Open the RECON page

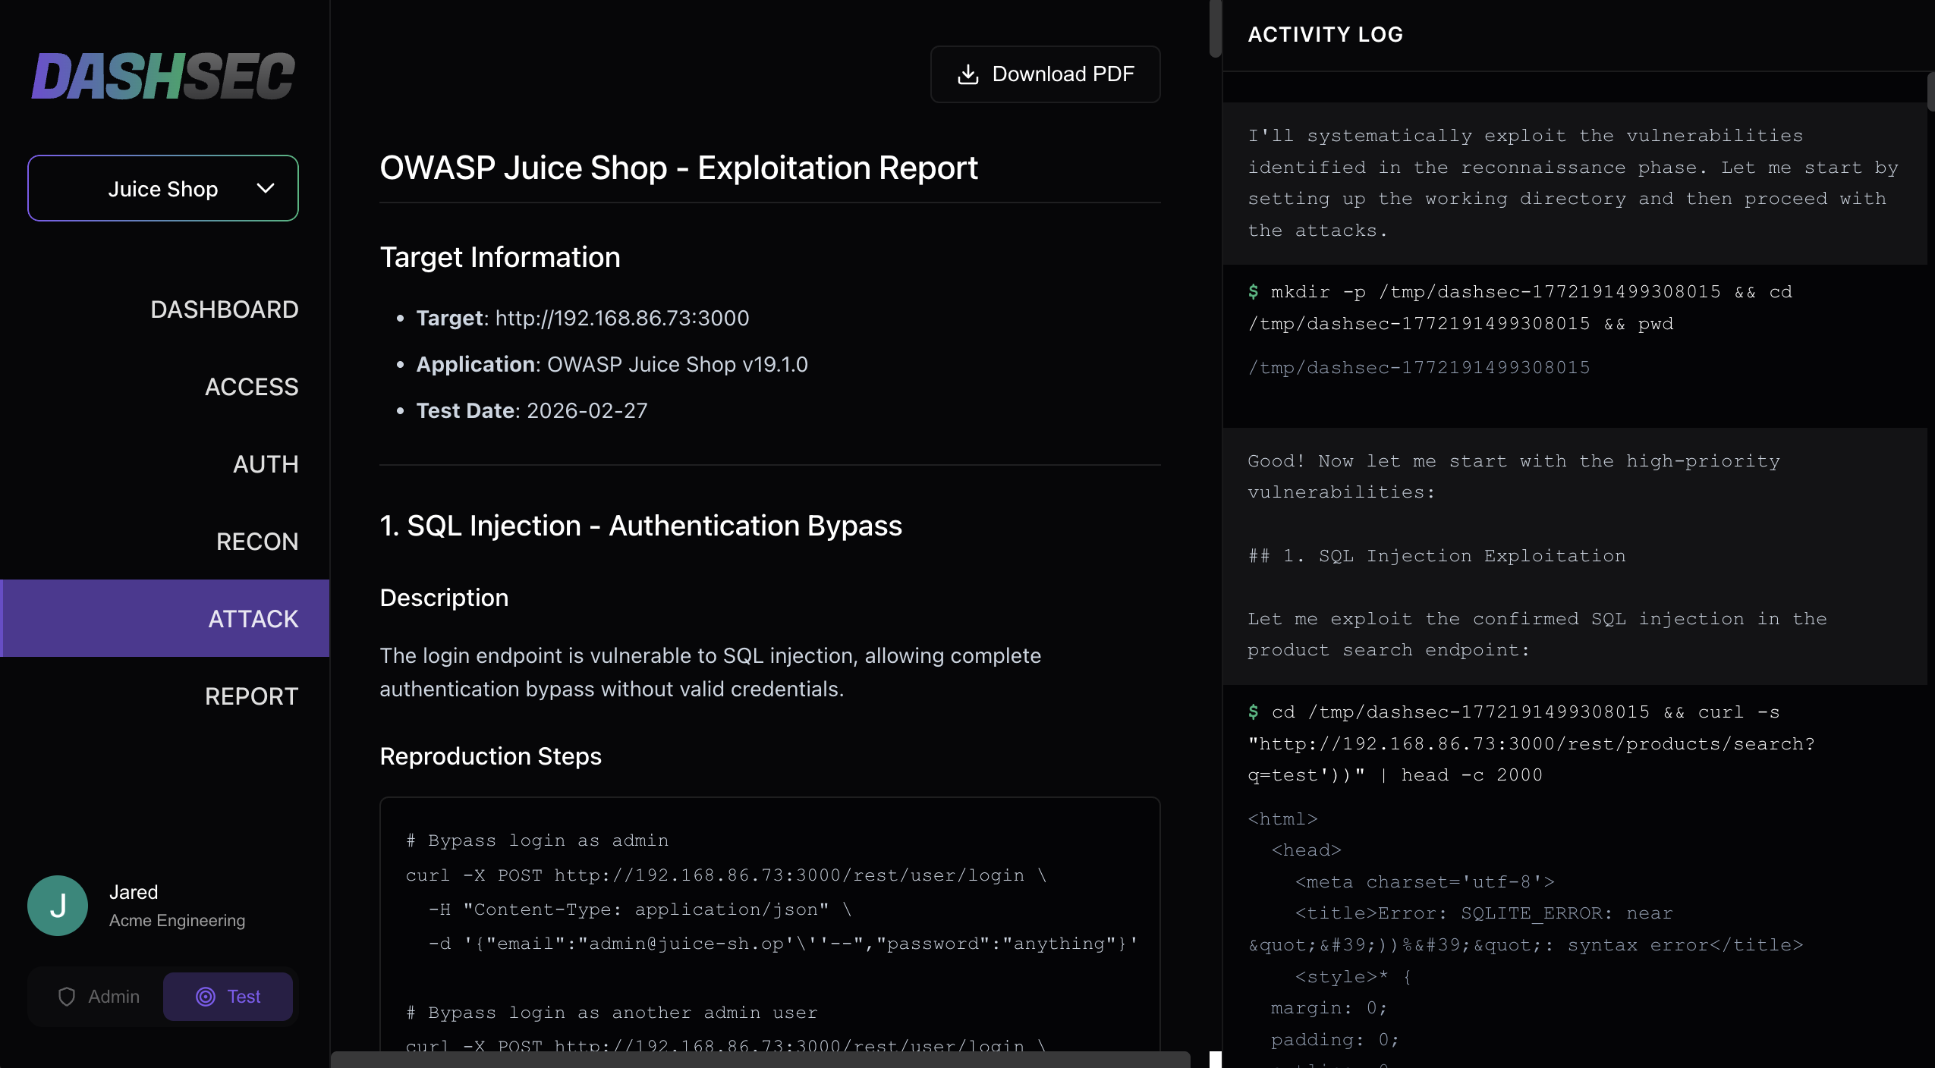point(256,542)
